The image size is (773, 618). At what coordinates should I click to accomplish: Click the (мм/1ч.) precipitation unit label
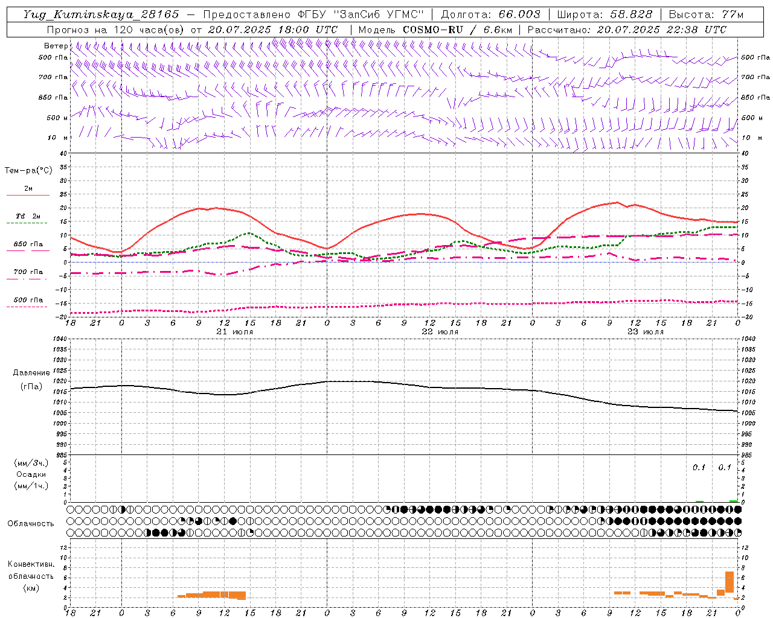click(31, 486)
